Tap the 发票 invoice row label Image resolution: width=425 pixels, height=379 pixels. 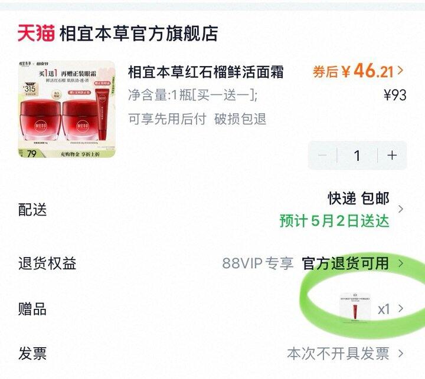(x=32, y=354)
